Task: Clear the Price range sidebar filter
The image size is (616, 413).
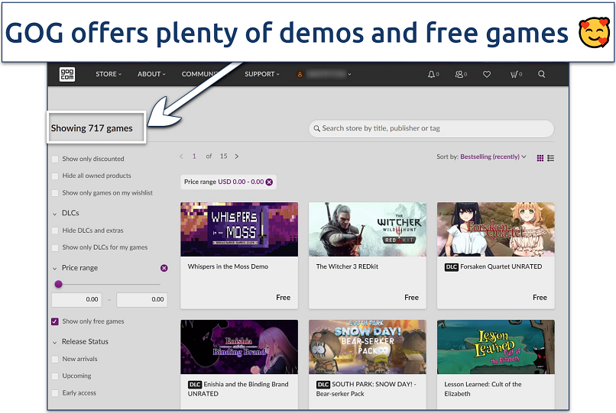Action: coord(164,268)
